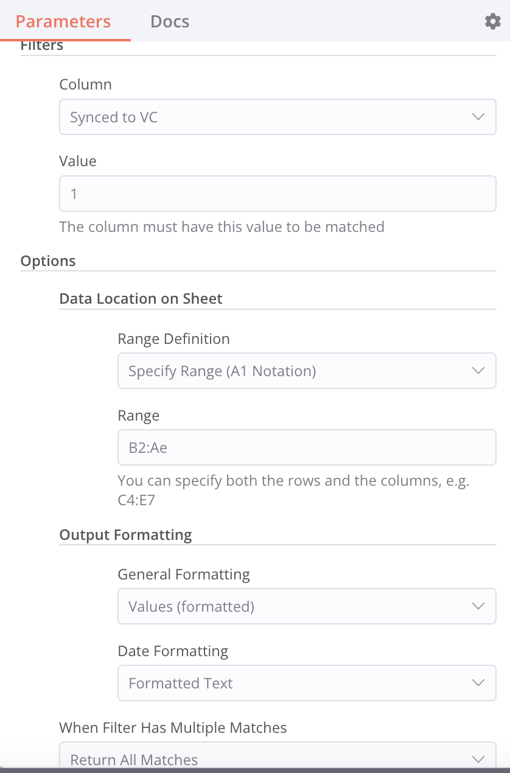Click the Date Formatting chevron arrow
The image size is (510, 773).
[478, 683]
